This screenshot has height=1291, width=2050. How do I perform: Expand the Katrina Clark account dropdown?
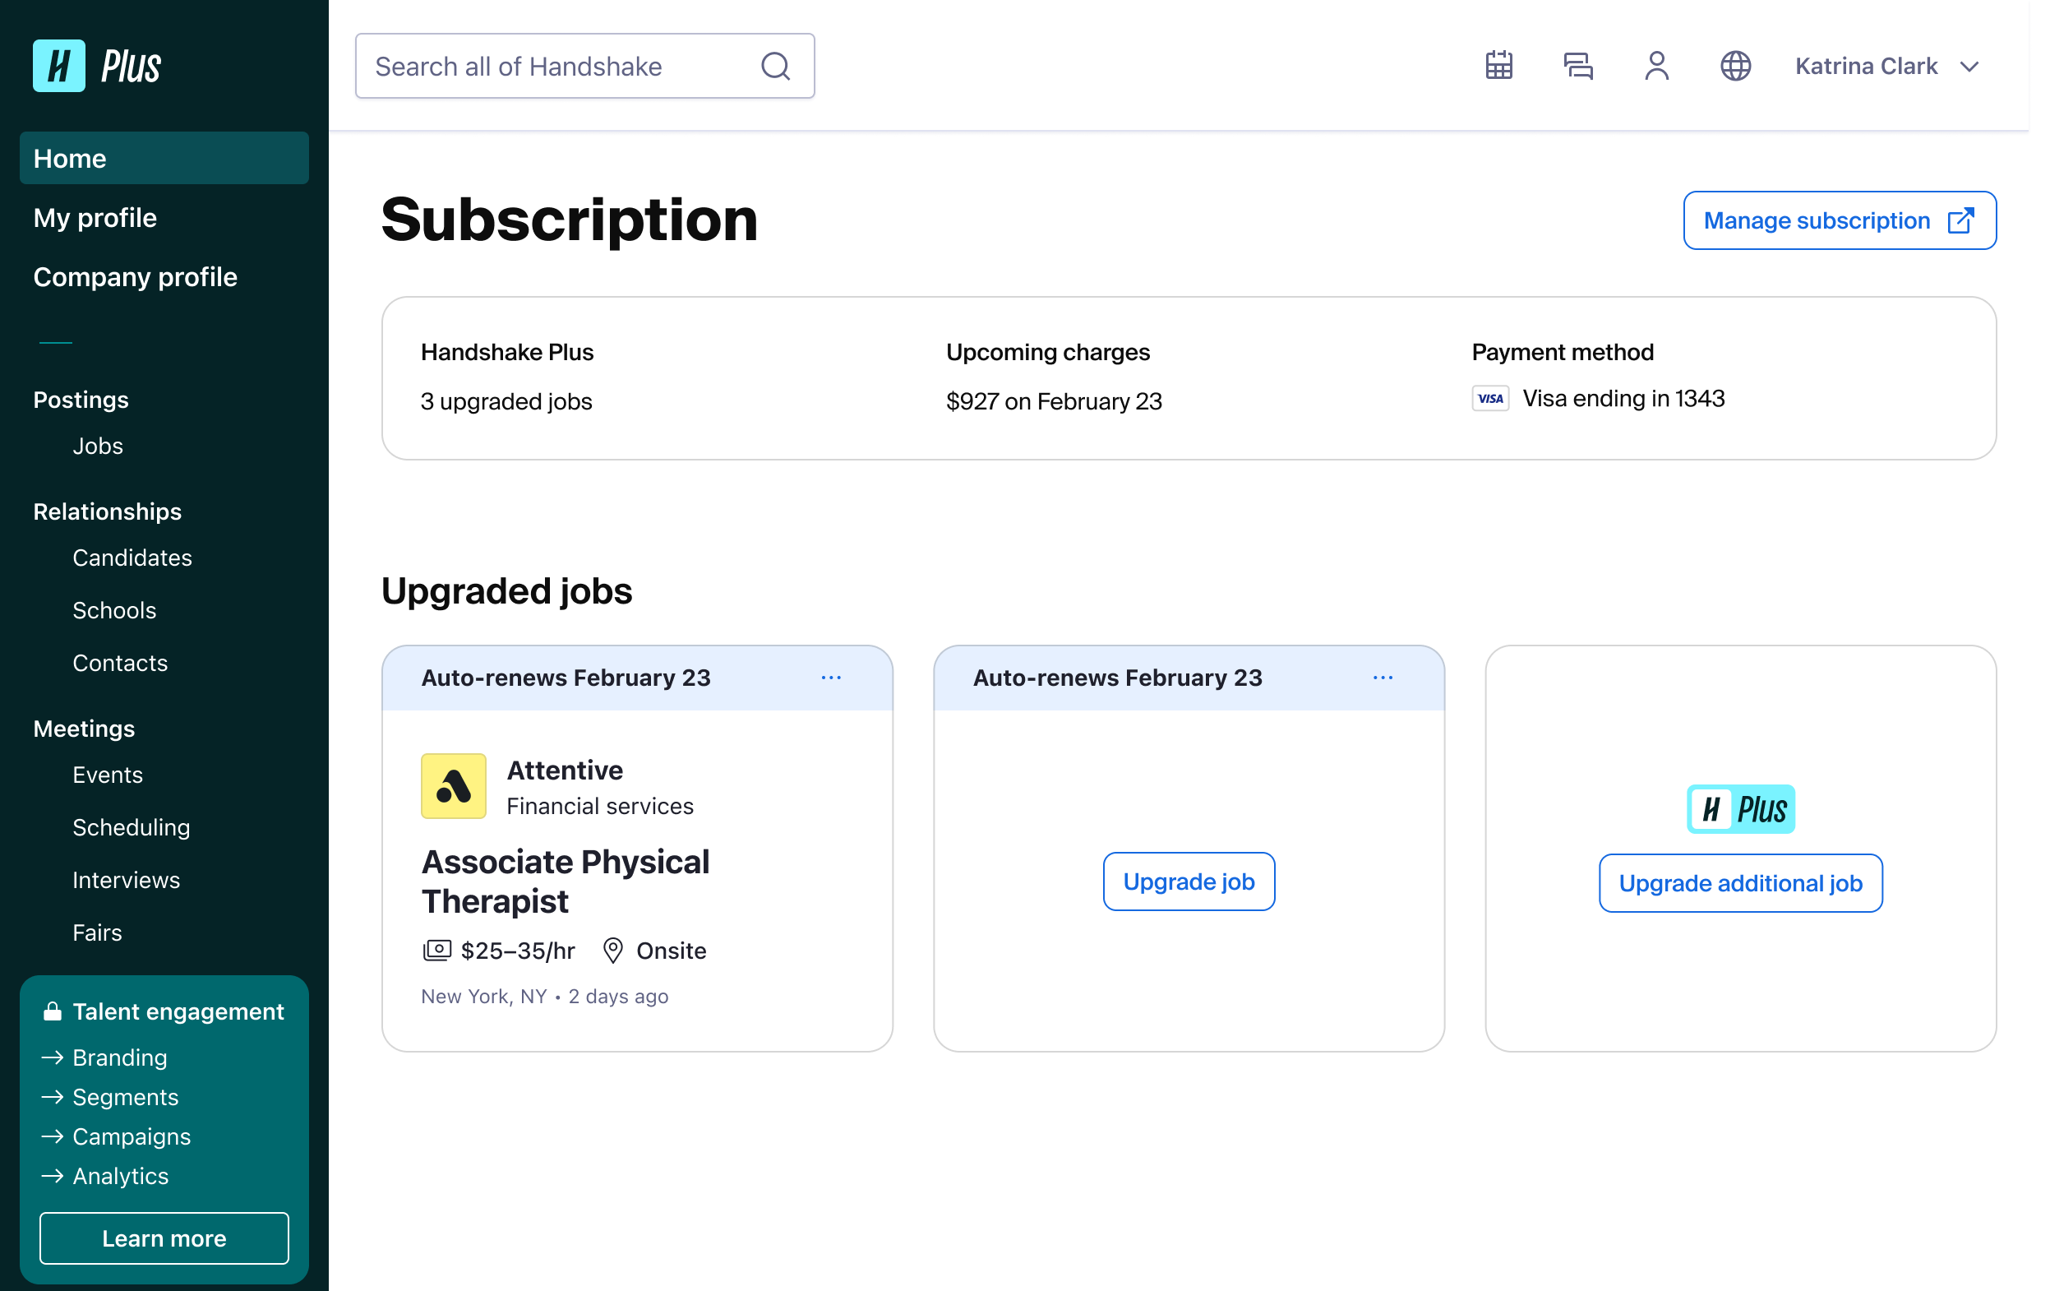click(x=1887, y=66)
